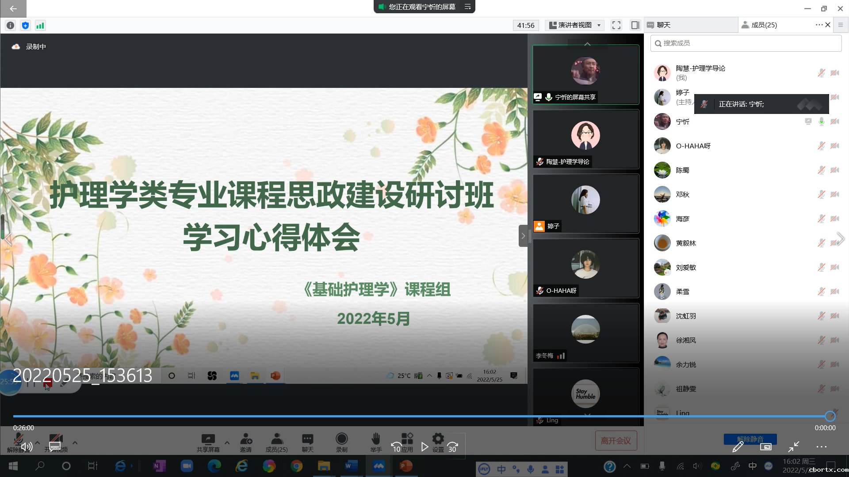The height and width of the screenshot is (477, 849).
Task: Open the toolbar chat (聊天) bubble icon
Action: pyautogui.click(x=308, y=439)
